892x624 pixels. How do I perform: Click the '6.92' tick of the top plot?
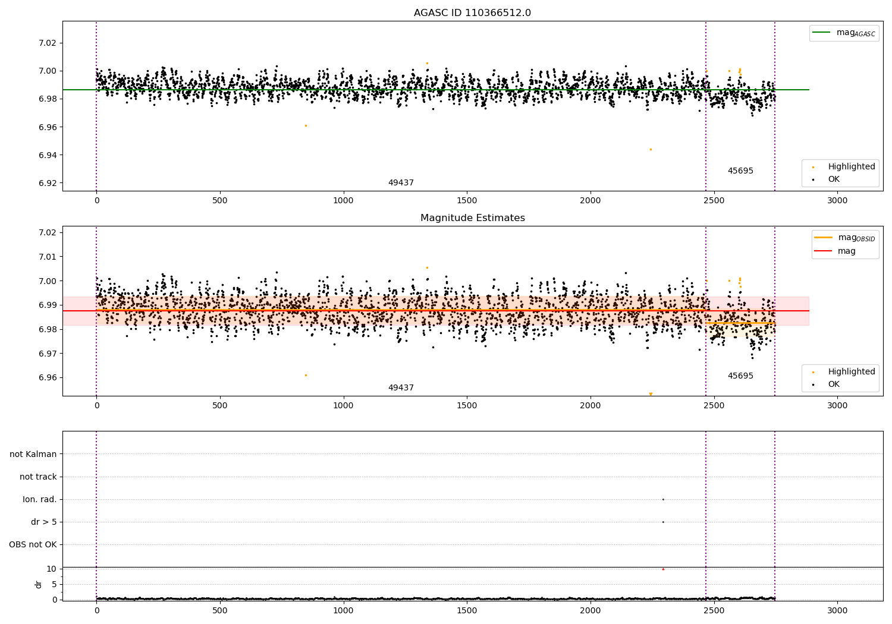click(48, 183)
